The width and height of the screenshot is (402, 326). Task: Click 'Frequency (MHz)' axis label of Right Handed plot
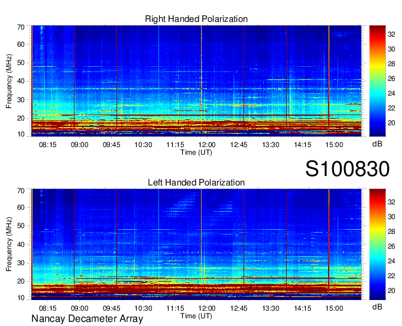[x=9, y=81]
